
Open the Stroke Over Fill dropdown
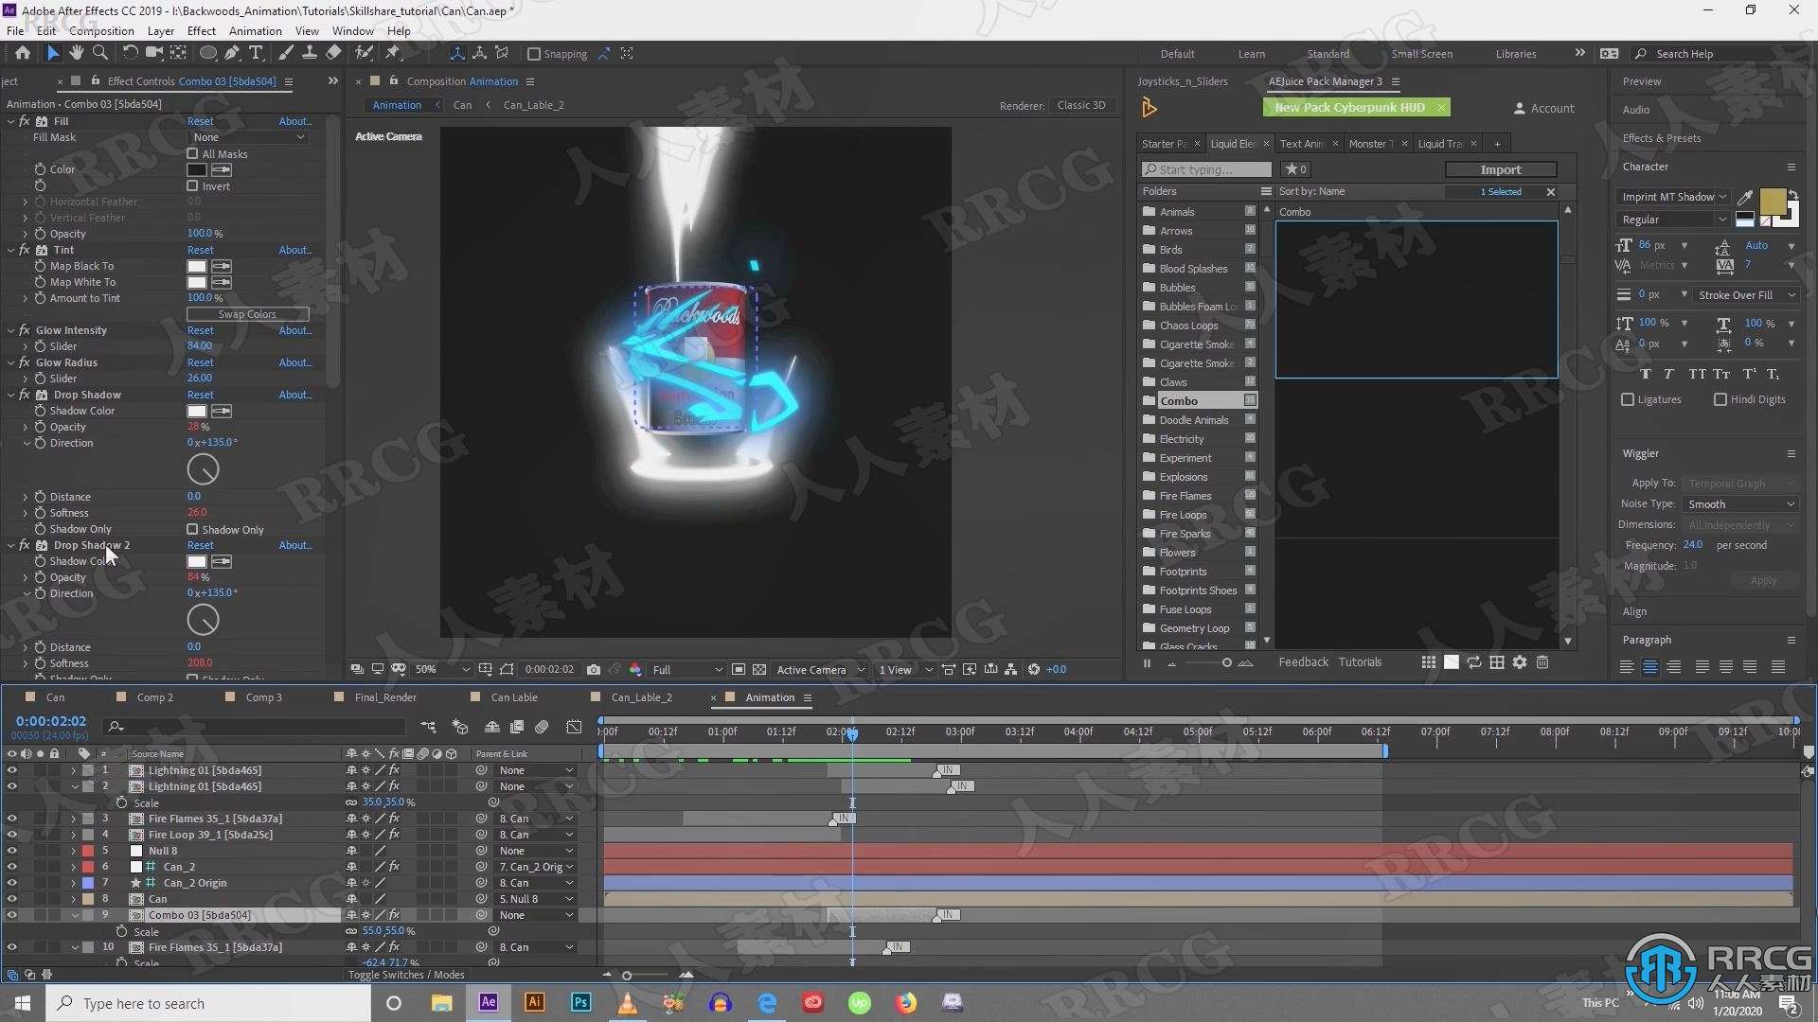pyautogui.click(x=1745, y=295)
